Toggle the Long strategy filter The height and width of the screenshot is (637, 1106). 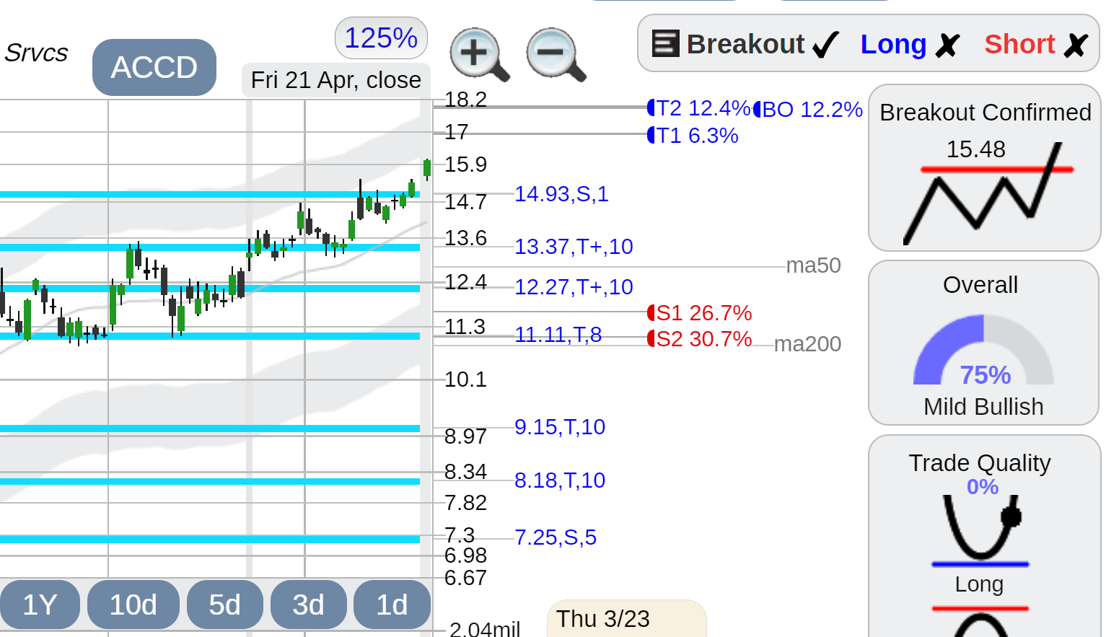click(910, 45)
